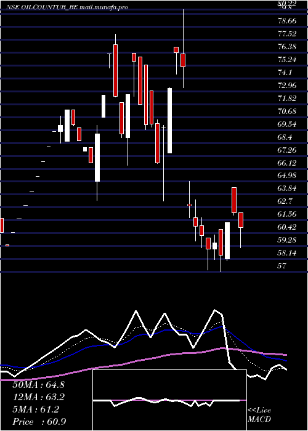Click the 5MA : 61.2 readout
308x431 pixels.
pos(36,409)
